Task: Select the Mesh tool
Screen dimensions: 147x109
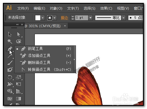Action: tap(10, 99)
